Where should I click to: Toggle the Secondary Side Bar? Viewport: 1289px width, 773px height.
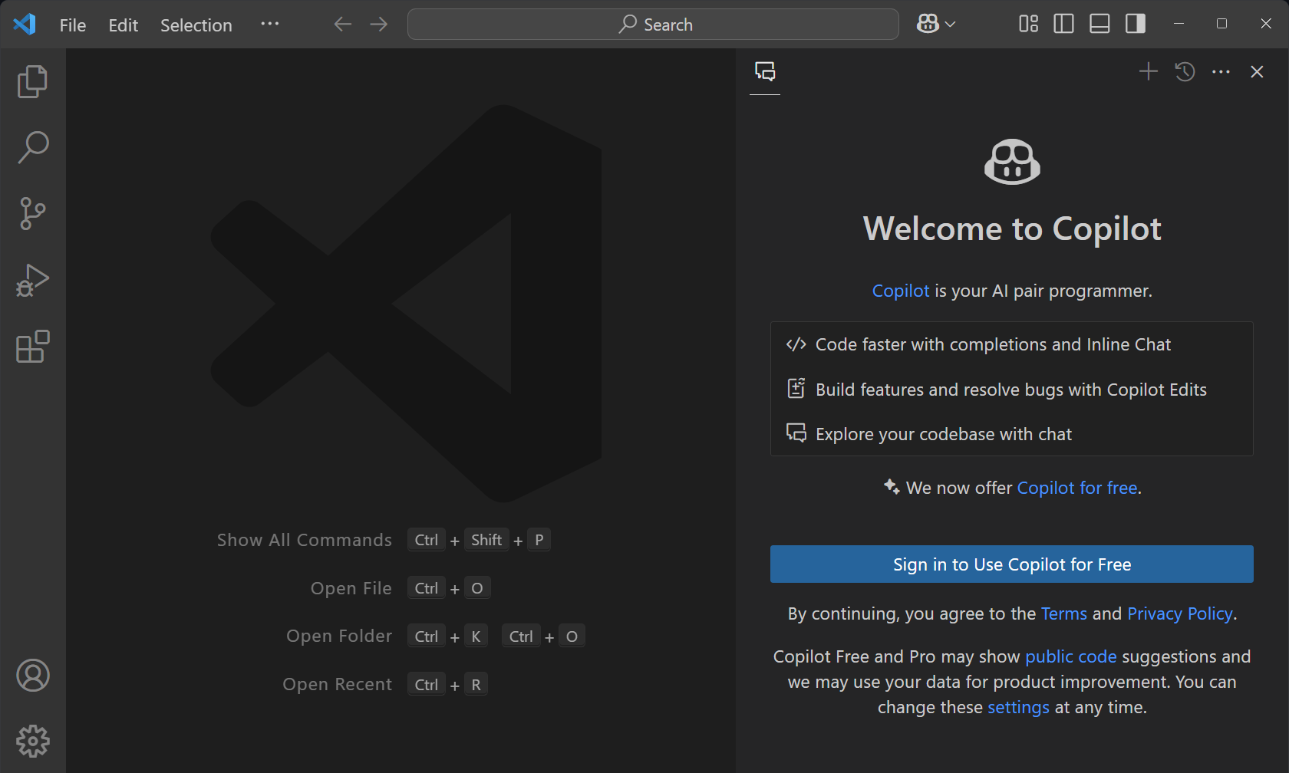[x=1135, y=24]
